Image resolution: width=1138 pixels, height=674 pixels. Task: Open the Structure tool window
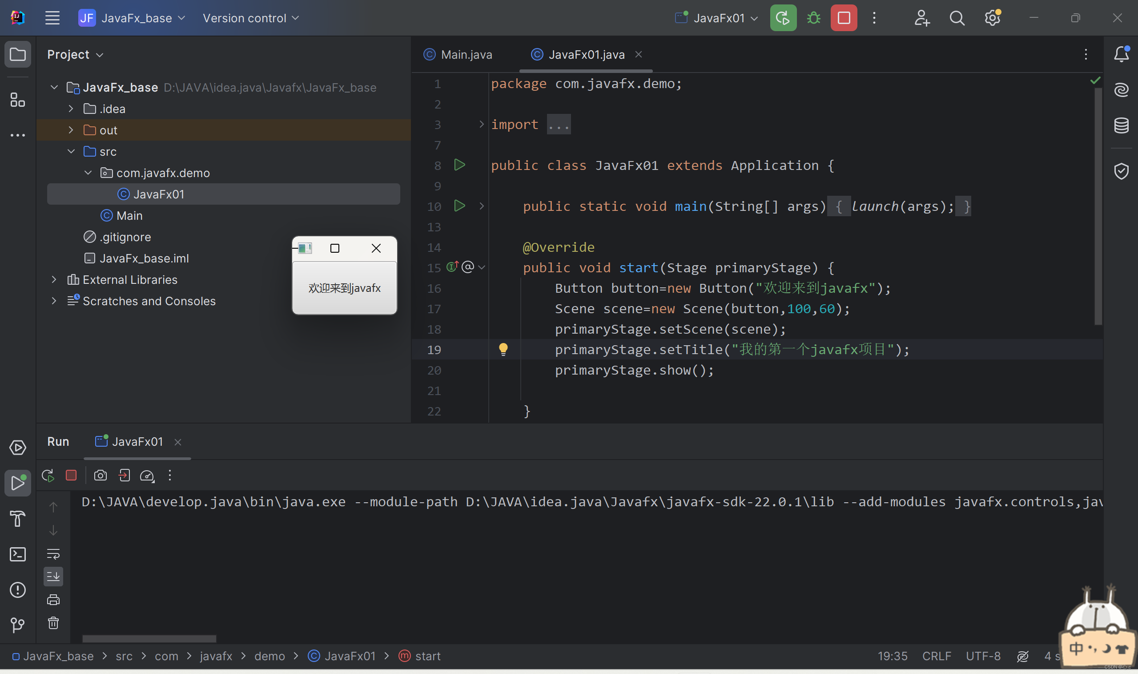tap(18, 100)
